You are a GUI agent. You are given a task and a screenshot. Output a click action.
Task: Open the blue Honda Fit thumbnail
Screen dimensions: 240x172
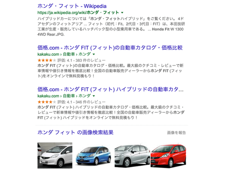(93, 156)
